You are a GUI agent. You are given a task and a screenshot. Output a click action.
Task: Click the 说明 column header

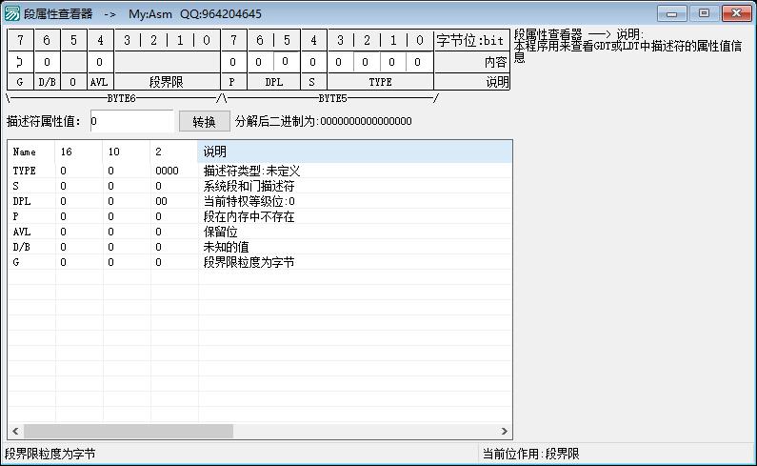tap(354, 152)
